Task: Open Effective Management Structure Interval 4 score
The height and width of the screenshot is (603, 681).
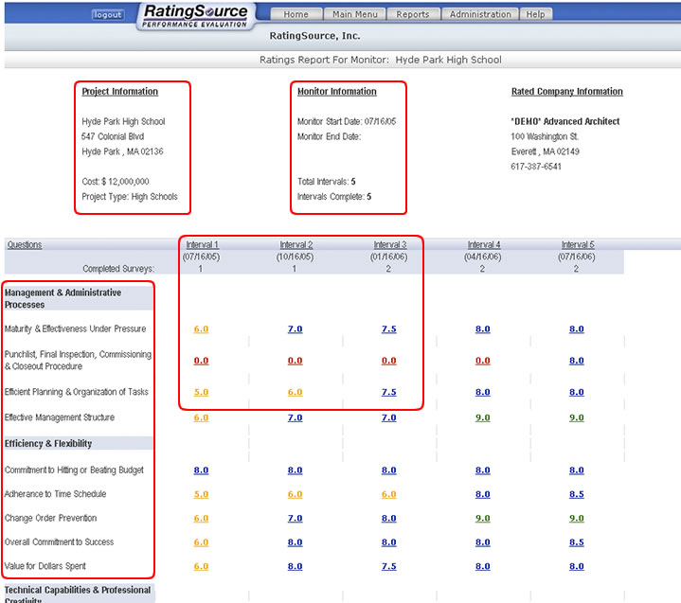Action: tap(483, 417)
